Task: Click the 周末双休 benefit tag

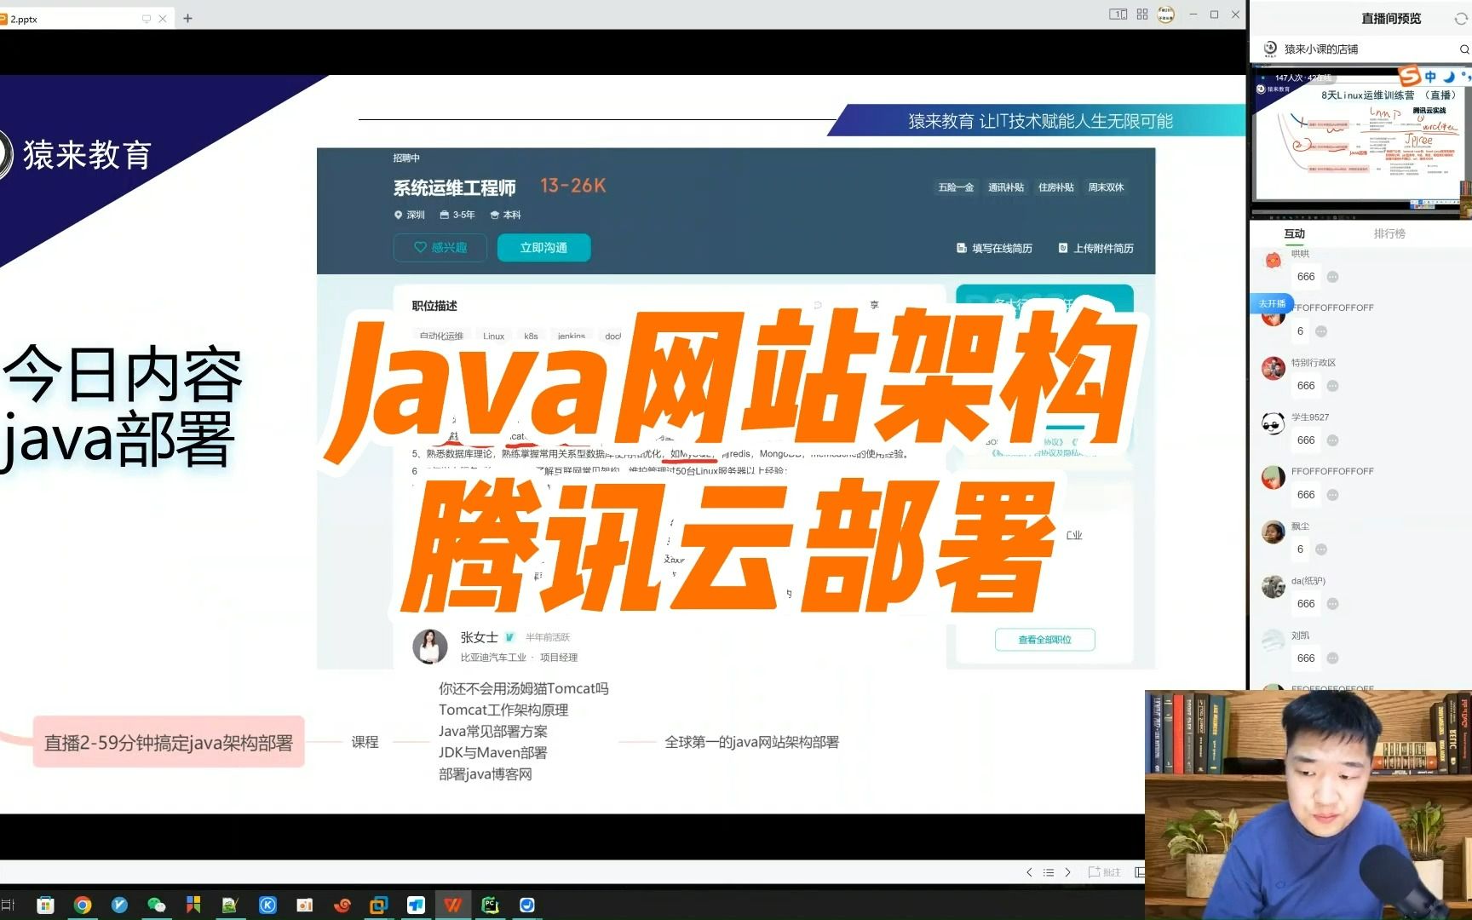Action: pos(1106,187)
